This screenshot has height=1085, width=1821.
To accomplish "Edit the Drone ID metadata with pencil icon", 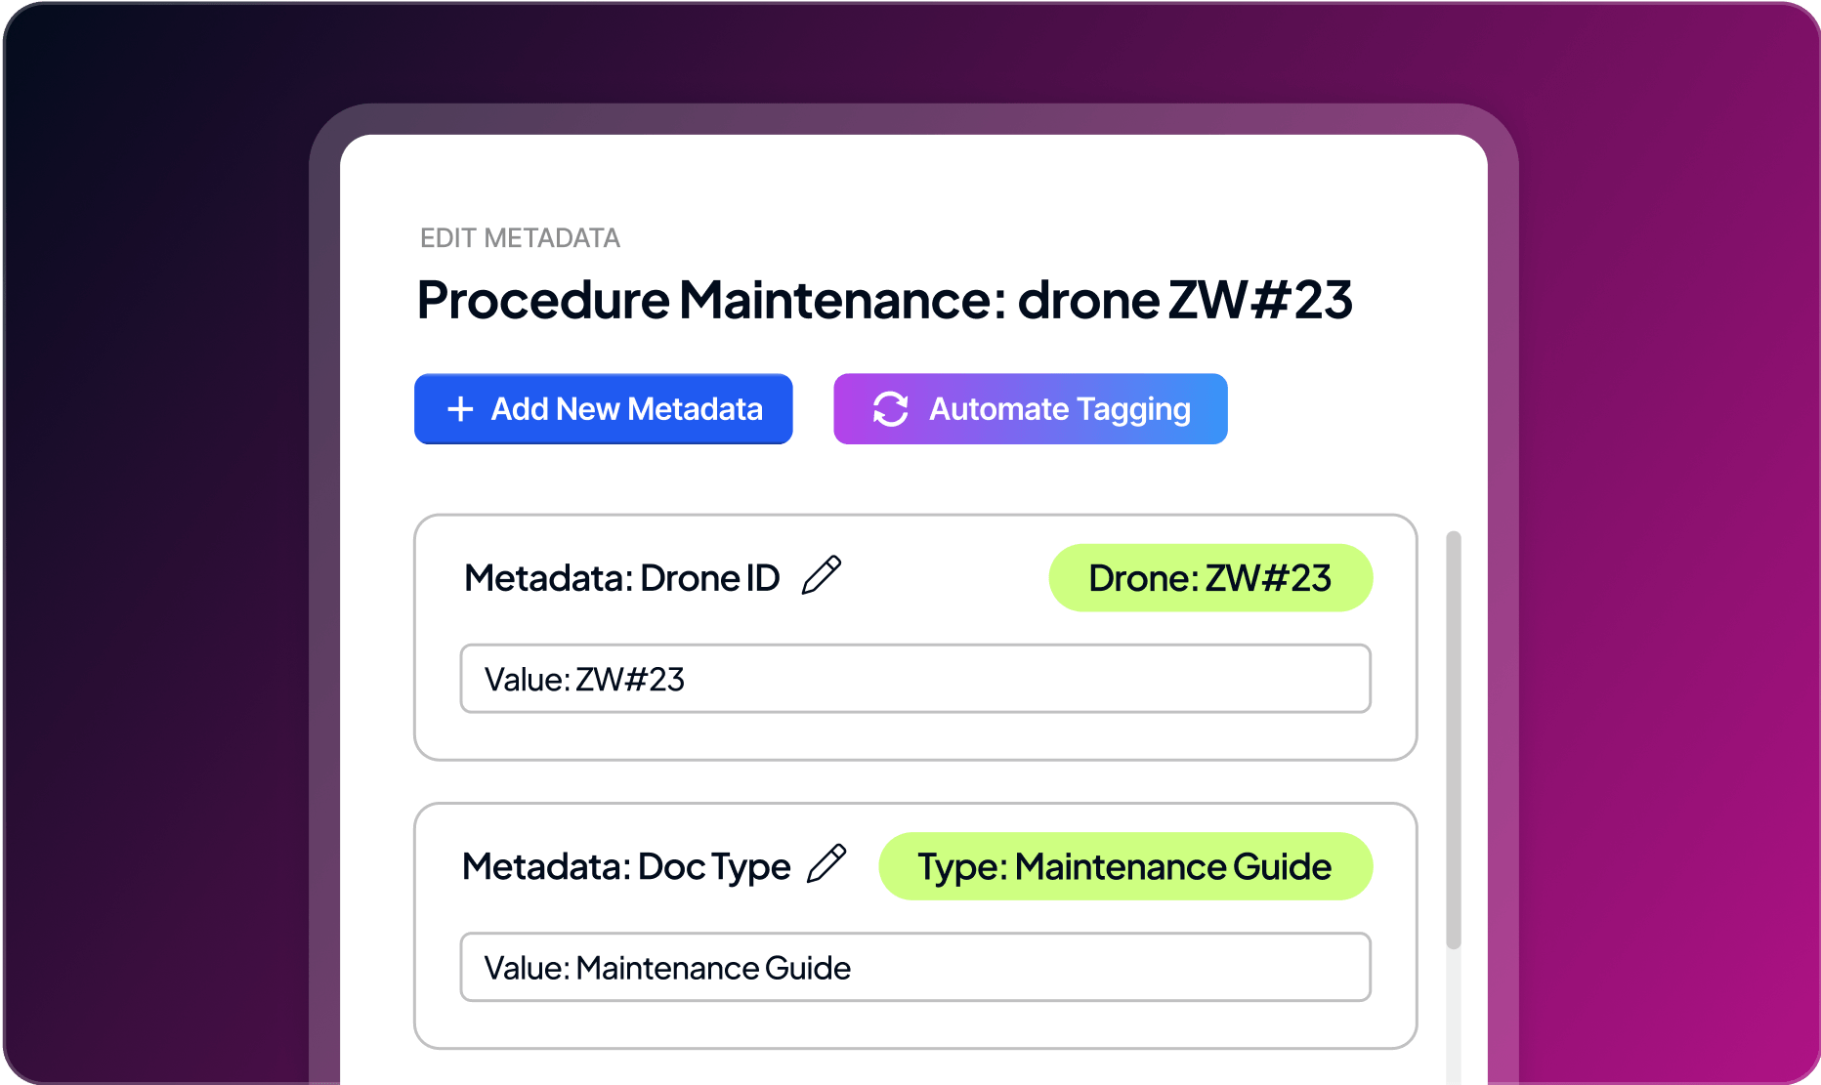I will point(822,575).
